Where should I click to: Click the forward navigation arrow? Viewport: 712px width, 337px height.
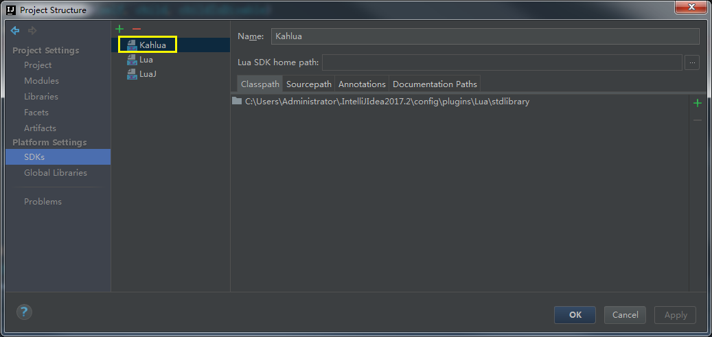[x=32, y=31]
